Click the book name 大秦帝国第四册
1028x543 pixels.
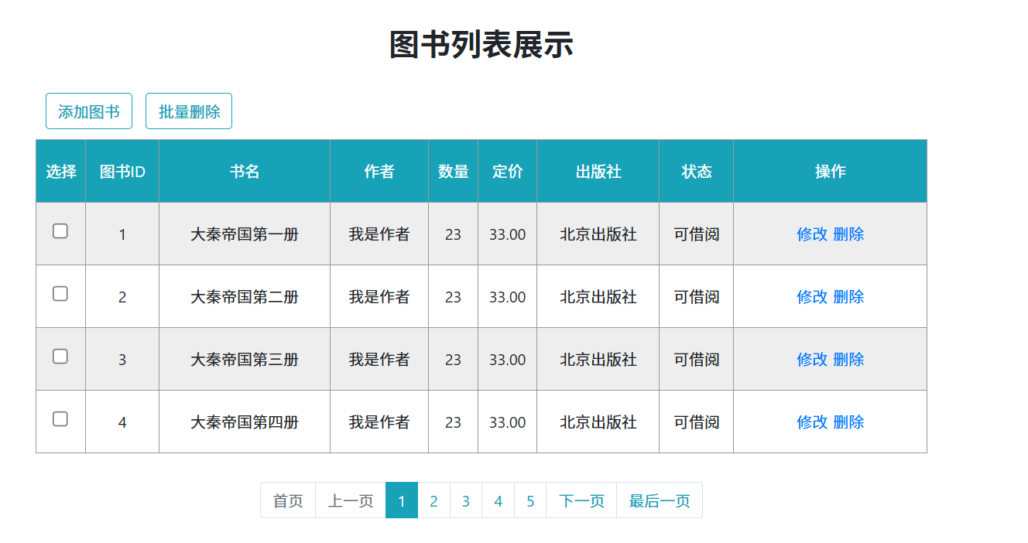pyautogui.click(x=245, y=422)
